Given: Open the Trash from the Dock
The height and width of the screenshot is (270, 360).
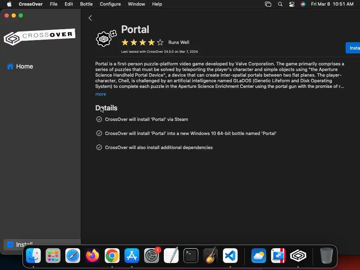Looking at the screenshot, I should tap(327, 255).
